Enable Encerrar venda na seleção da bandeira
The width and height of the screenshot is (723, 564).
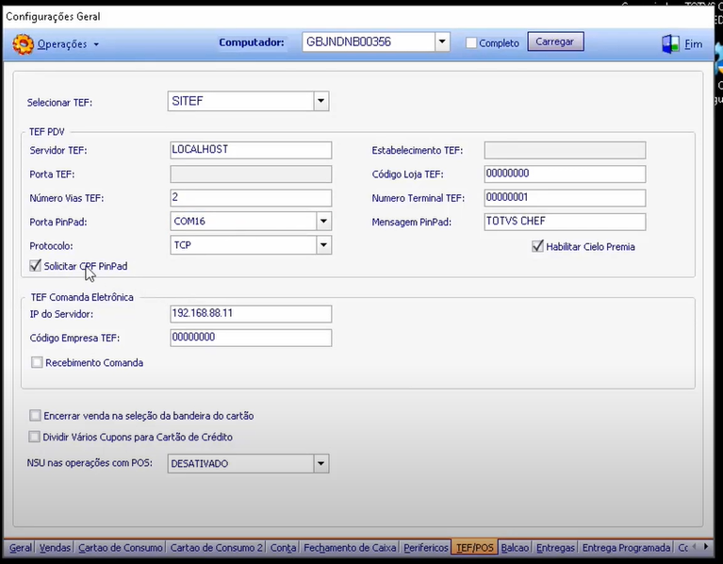(x=35, y=416)
